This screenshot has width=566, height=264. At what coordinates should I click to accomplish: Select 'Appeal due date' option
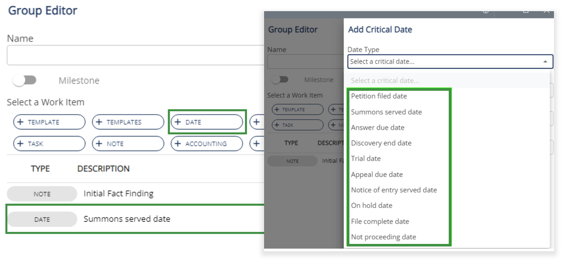[377, 174]
